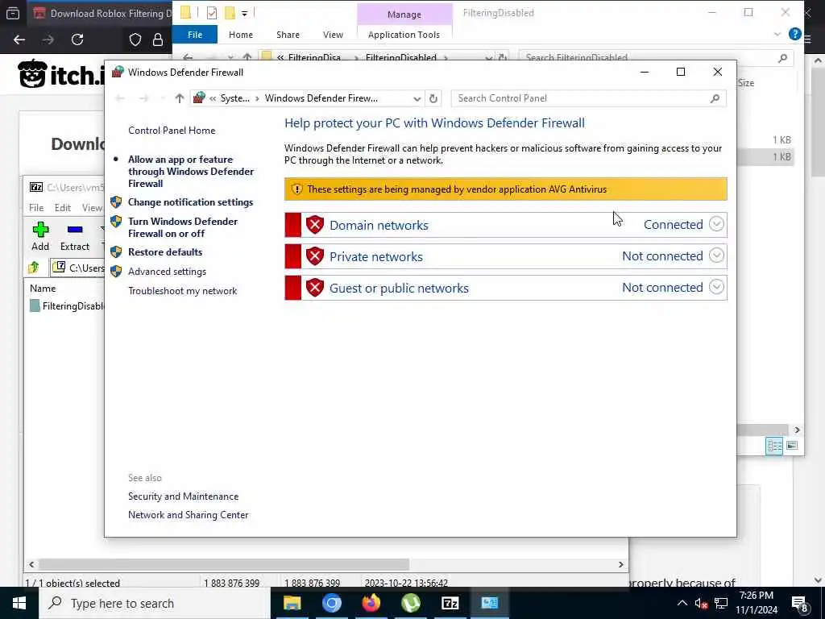Click the Guest or public networks shield icon
The height and width of the screenshot is (619, 825).
[x=315, y=288]
